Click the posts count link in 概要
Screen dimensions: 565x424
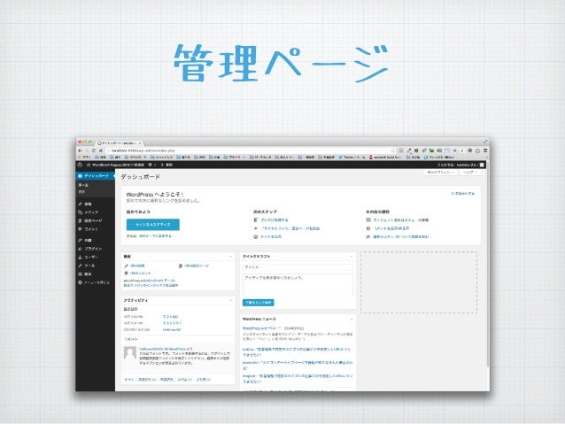(137, 266)
